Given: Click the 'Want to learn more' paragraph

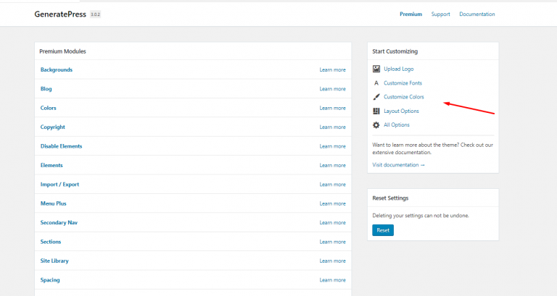Looking at the screenshot, I should coord(433,148).
